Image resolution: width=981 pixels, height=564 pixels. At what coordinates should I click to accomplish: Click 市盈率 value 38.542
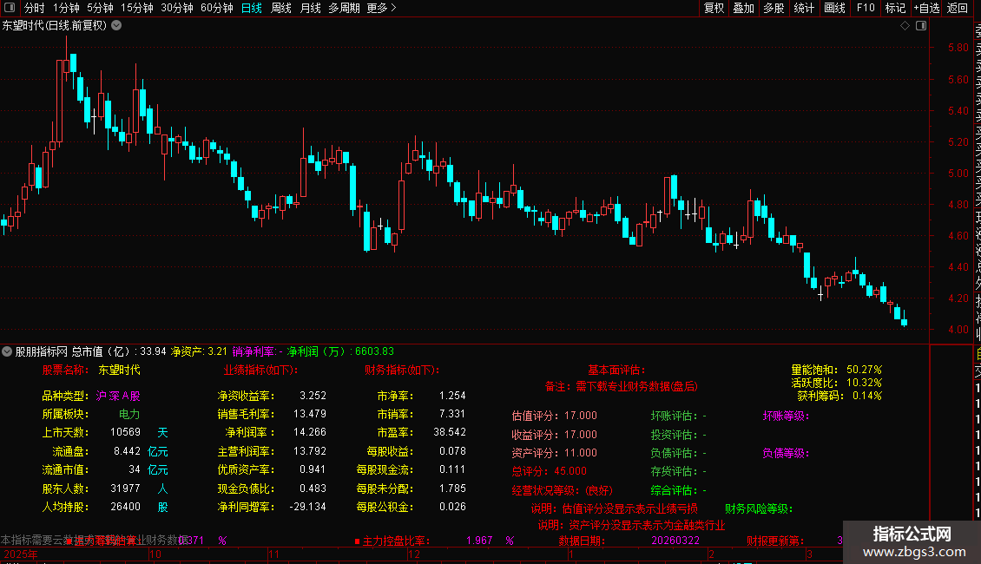coord(449,432)
